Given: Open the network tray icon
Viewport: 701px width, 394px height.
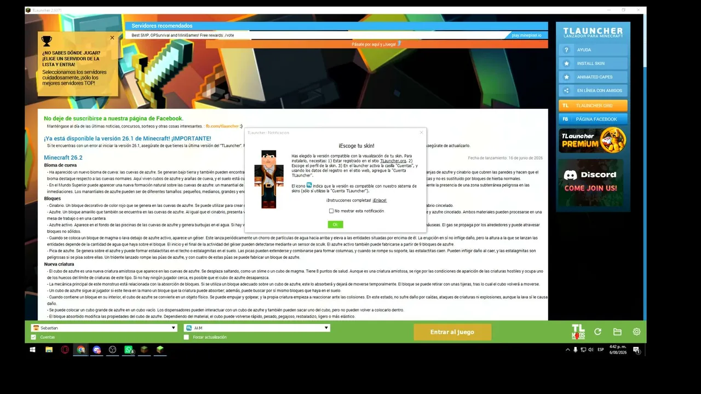Looking at the screenshot, I should tap(583, 350).
